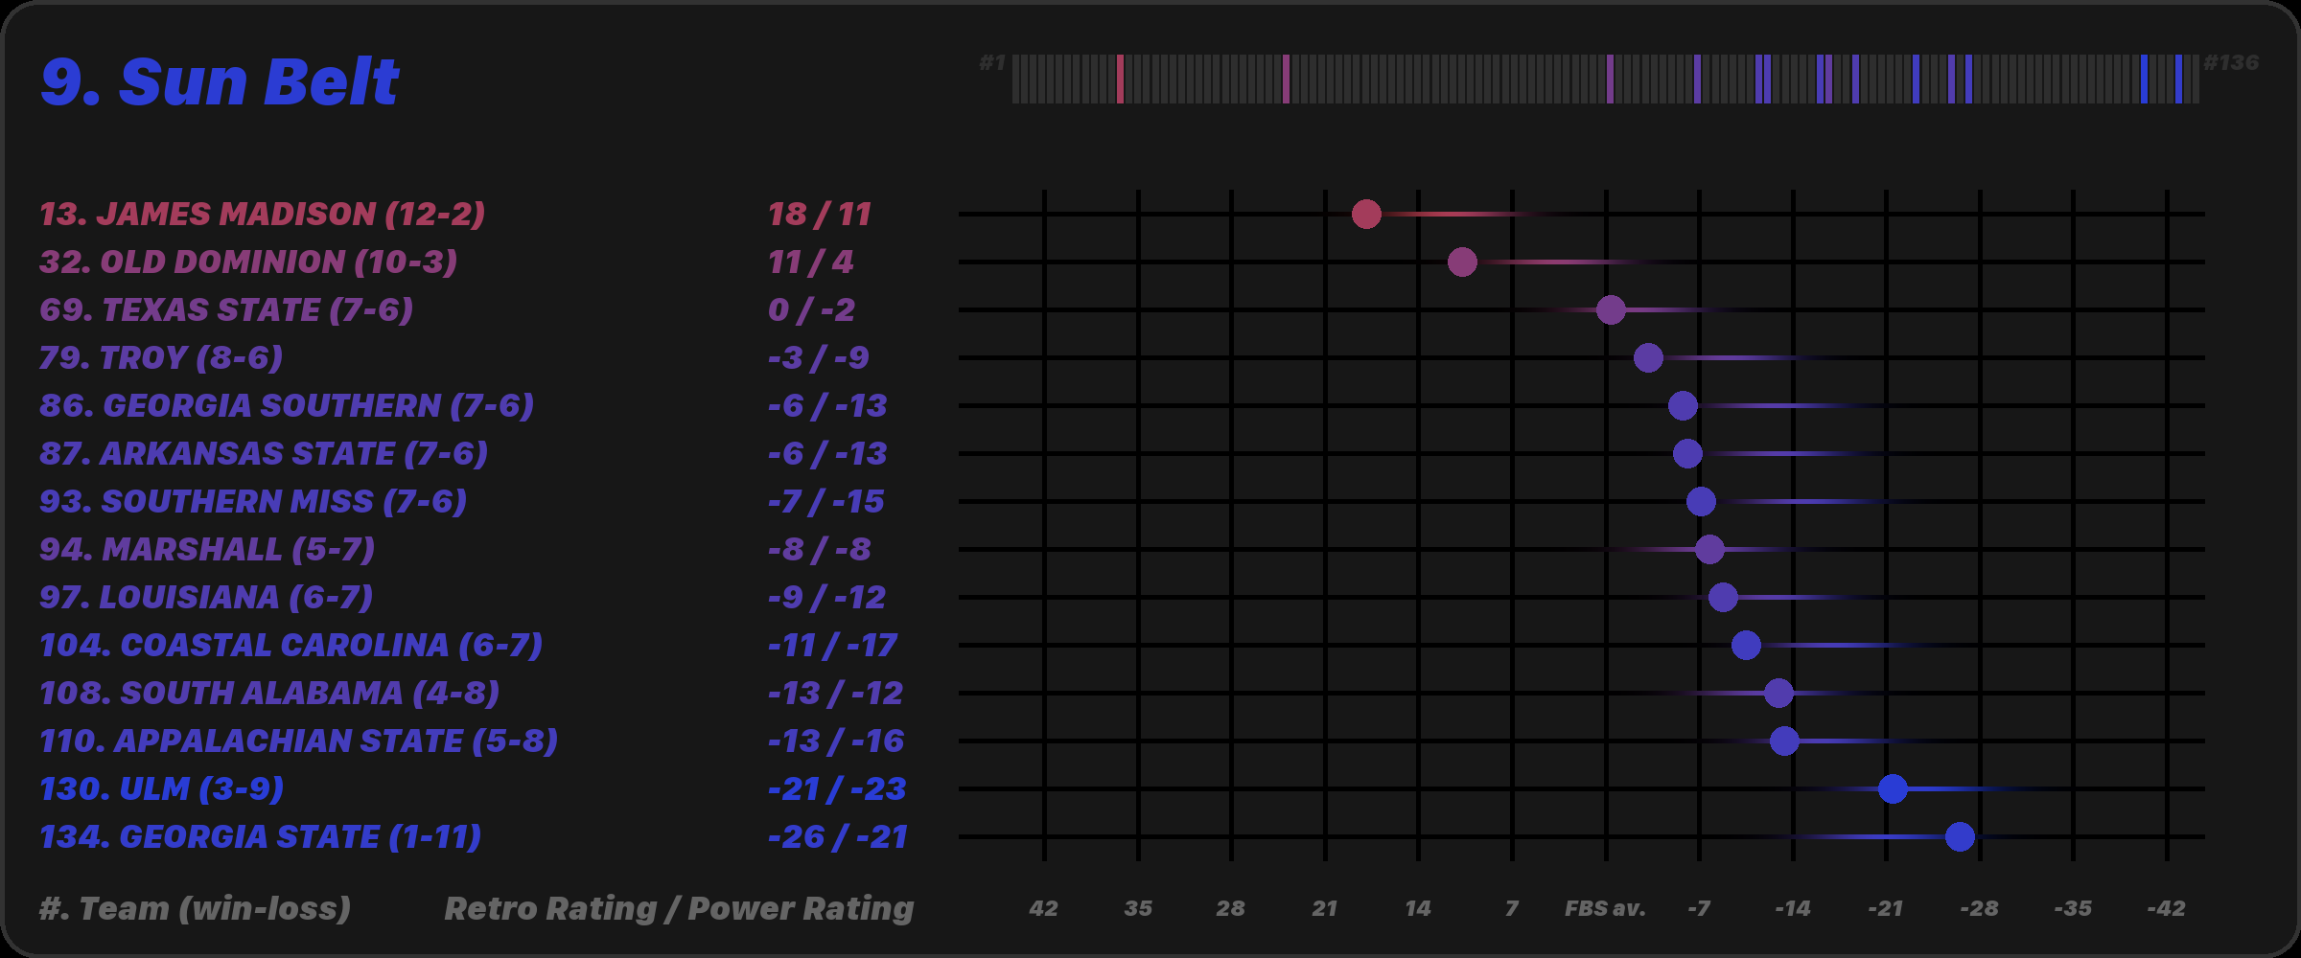This screenshot has height=958, width=2301.
Task: Click South Alabama's "-13 / -12" rating value
Action: coord(836,693)
